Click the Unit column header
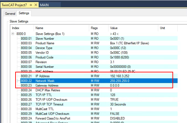Image resolution: width=187 pixels, height=123 pixels. coord(168,28)
